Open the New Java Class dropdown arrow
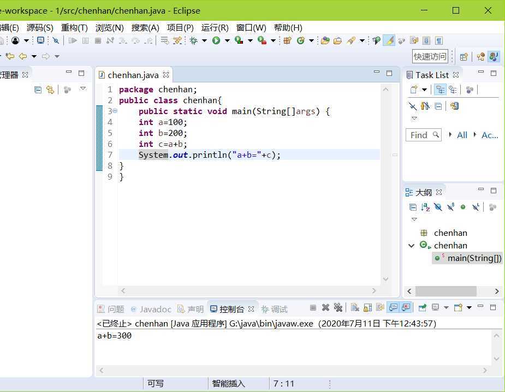Screen dimensions: 505x392 [x=311, y=40]
